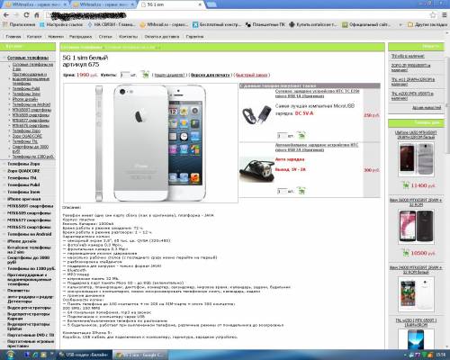Expand the bold Телефоны Pulid sidebar category

coord(23,184)
